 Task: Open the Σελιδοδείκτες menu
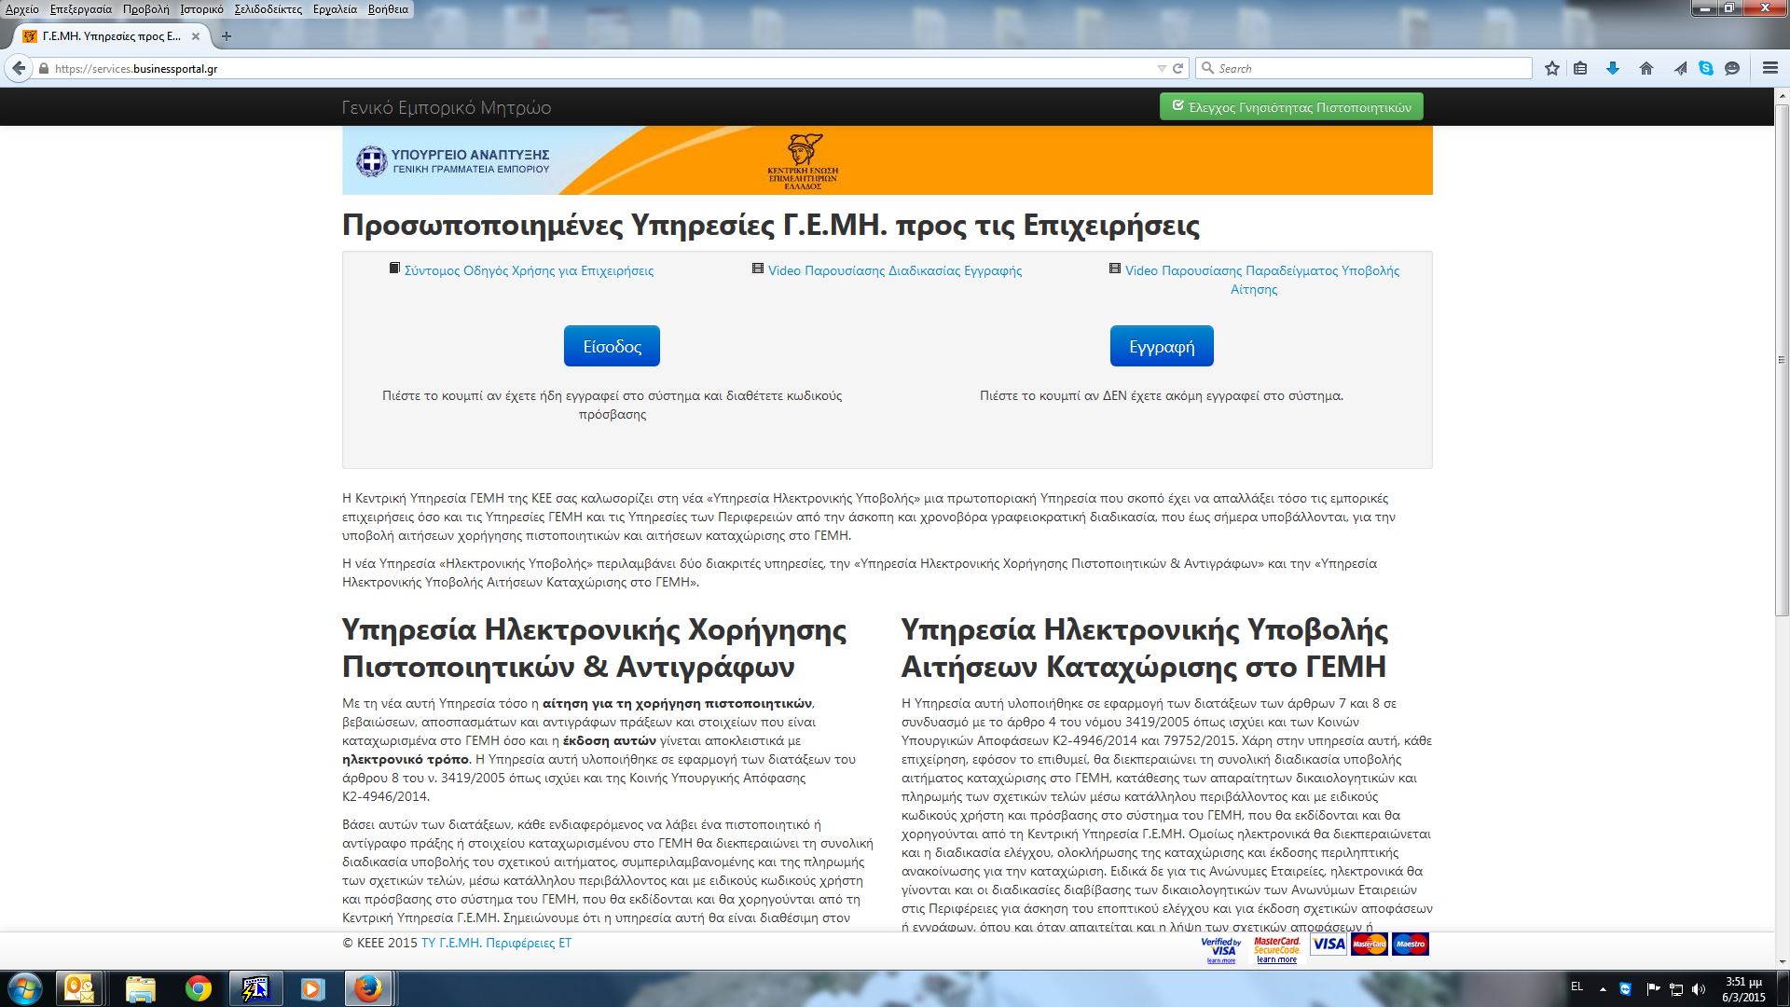pos(268,9)
